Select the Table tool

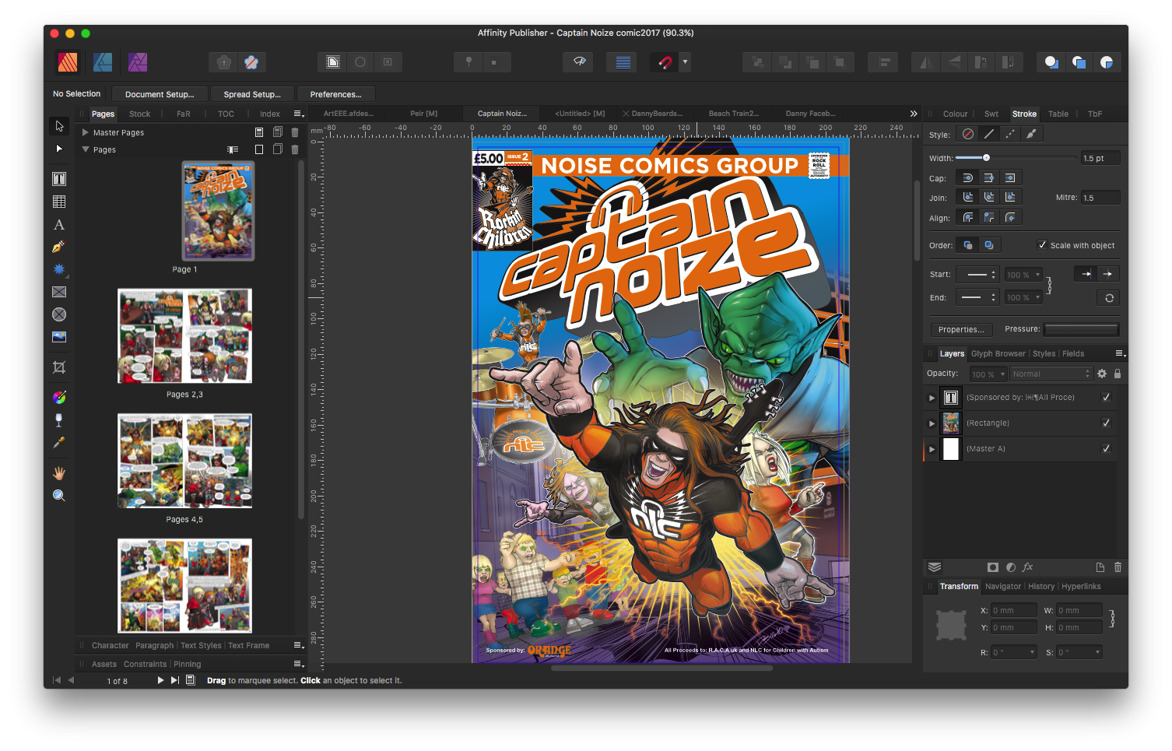59,202
